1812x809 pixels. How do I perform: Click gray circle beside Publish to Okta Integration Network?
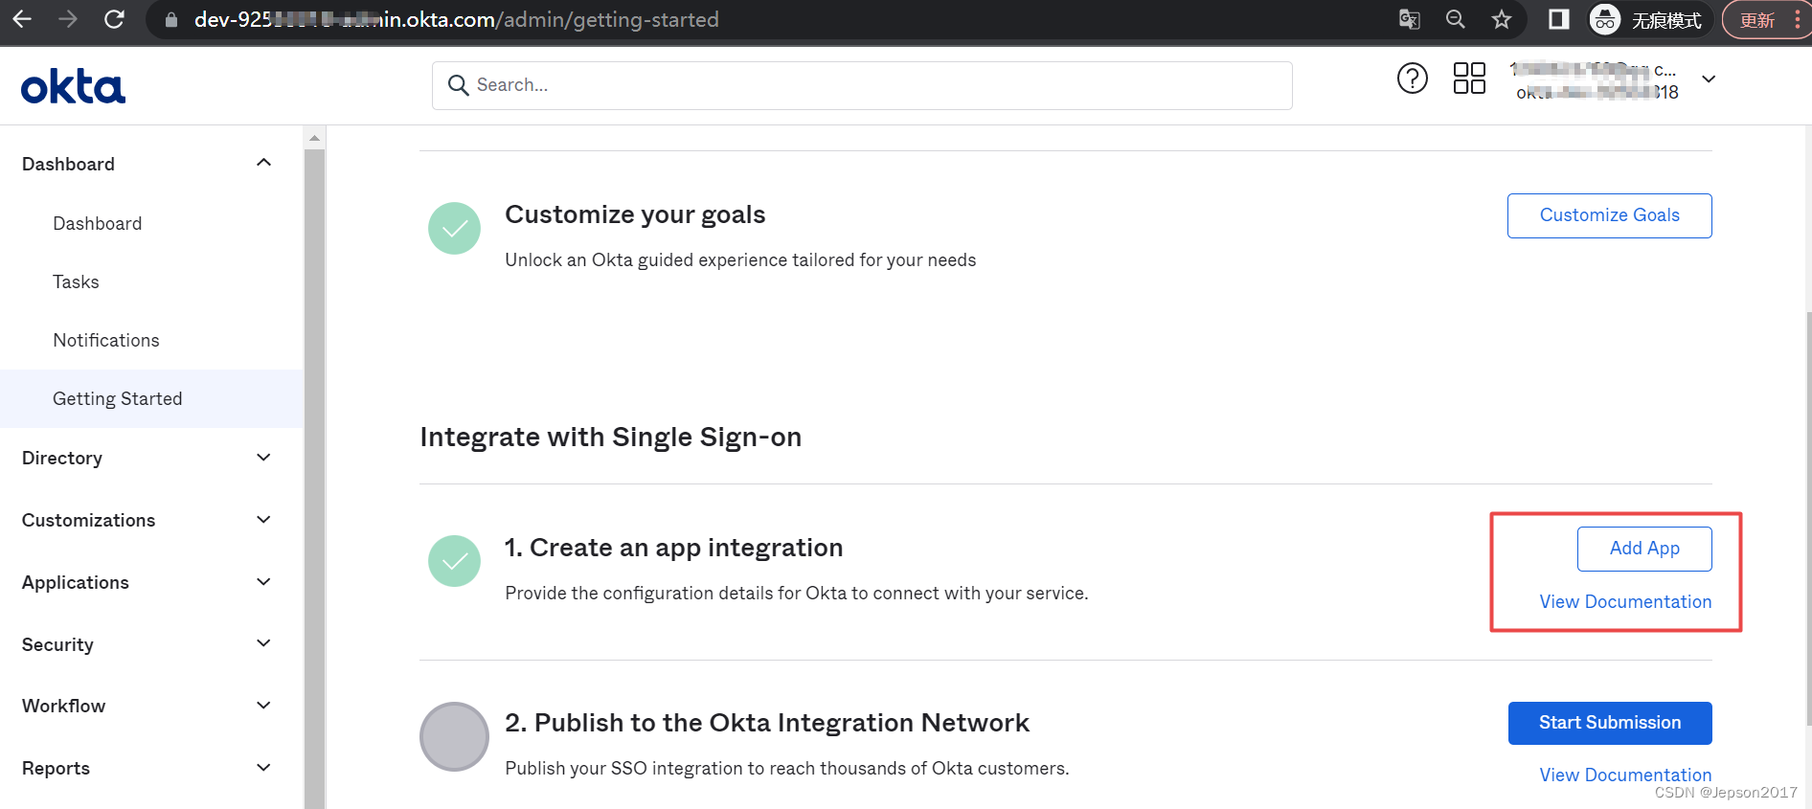pyautogui.click(x=454, y=736)
